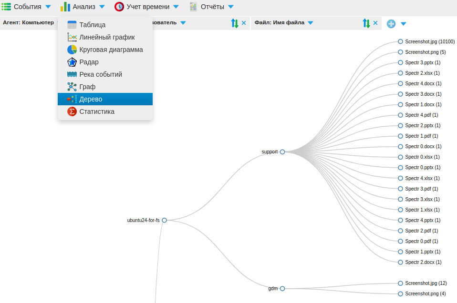The height and width of the screenshot is (303, 457).
Task: Select the Статистика sigma icon
Action: (x=72, y=111)
